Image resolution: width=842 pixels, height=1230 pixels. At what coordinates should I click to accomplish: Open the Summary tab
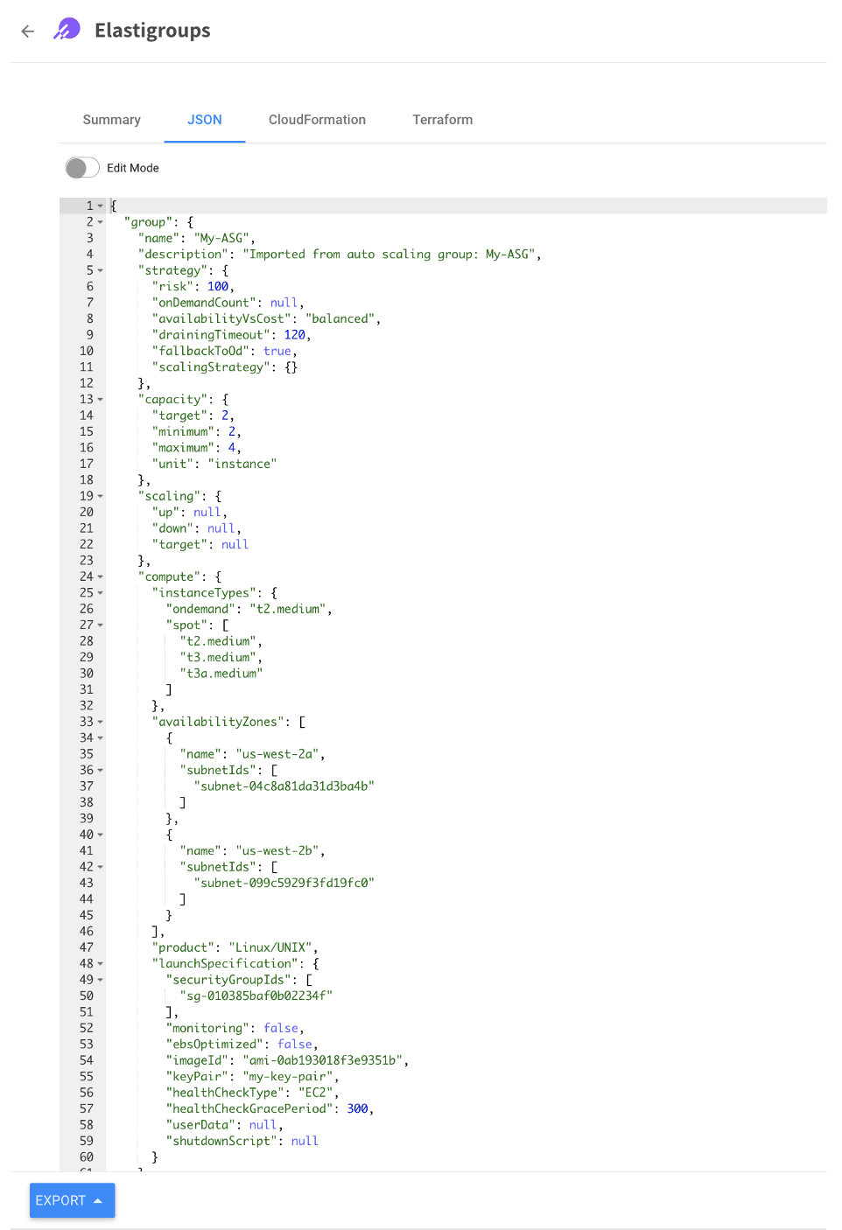point(111,120)
